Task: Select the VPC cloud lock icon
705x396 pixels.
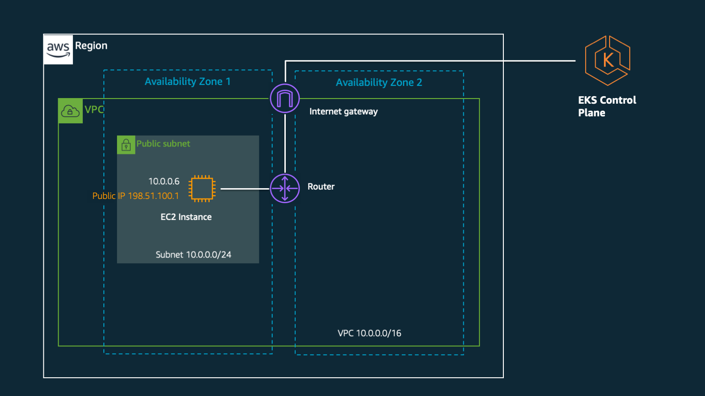Action: click(70, 111)
